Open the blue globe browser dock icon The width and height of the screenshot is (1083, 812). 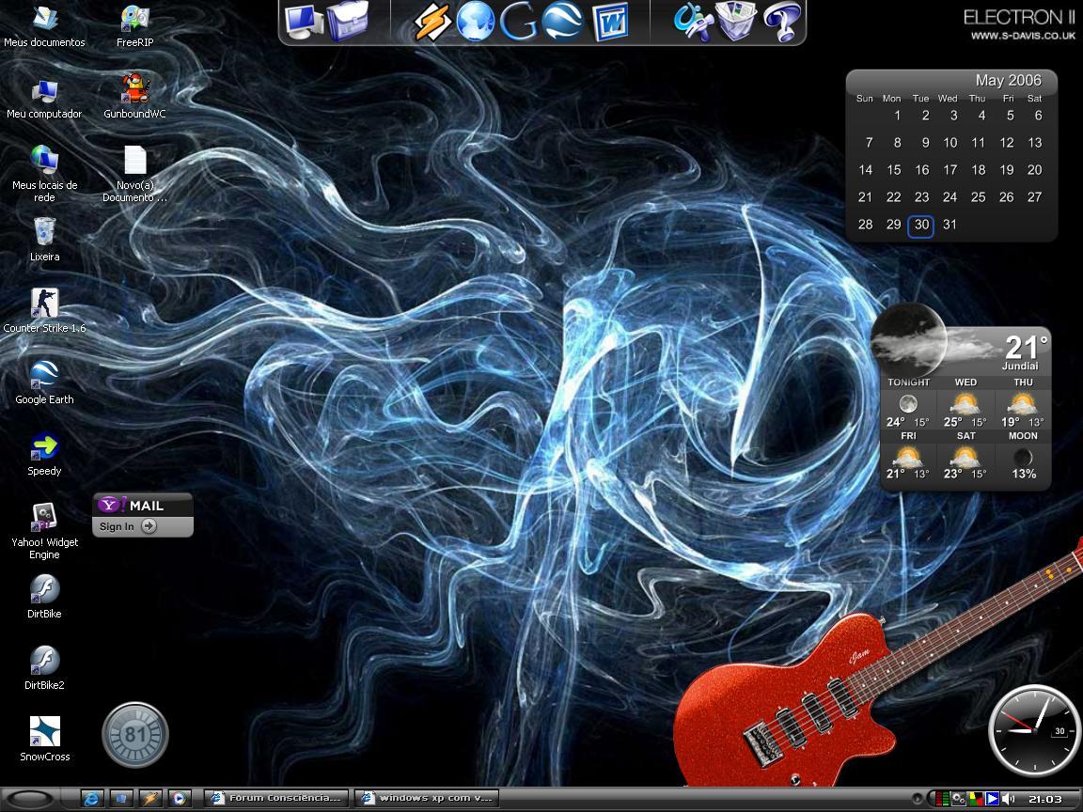click(x=475, y=22)
